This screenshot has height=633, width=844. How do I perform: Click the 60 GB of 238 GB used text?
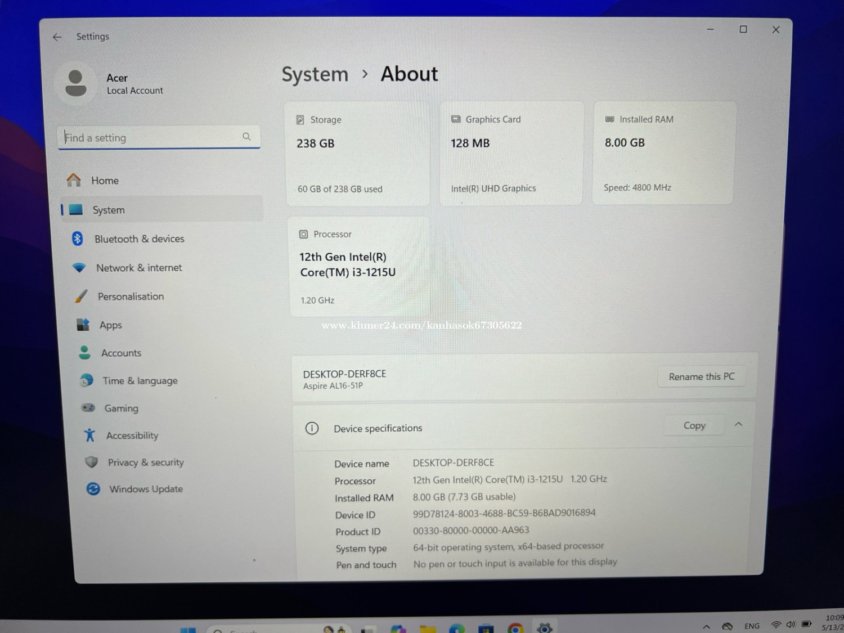point(340,189)
